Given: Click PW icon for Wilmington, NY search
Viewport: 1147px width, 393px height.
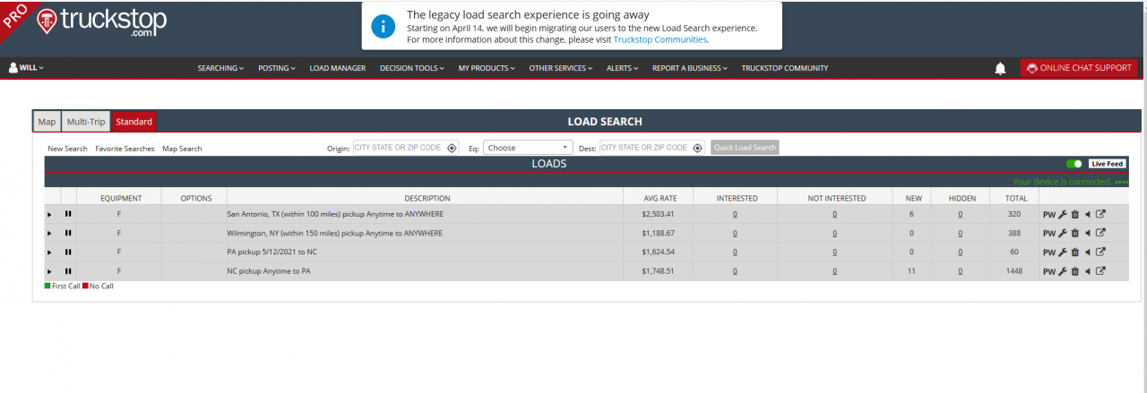Looking at the screenshot, I should tap(1048, 234).
